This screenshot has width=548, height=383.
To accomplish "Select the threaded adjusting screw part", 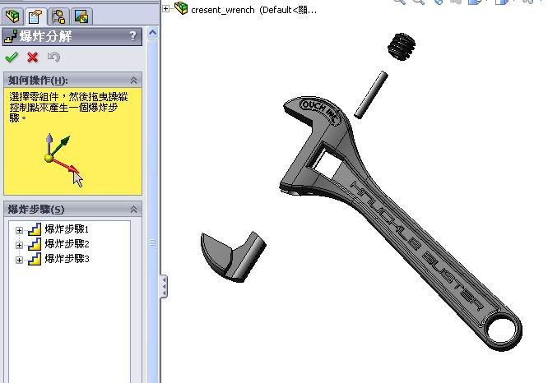I will 402,46.
